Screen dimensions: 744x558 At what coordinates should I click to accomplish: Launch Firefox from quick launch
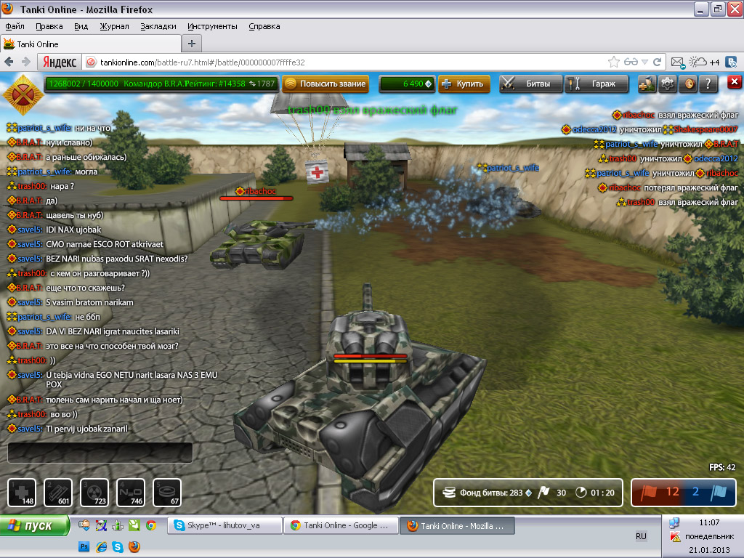134,546
